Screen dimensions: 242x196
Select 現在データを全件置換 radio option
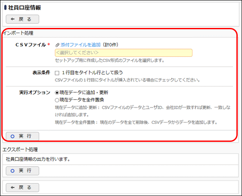coord(57,100)
